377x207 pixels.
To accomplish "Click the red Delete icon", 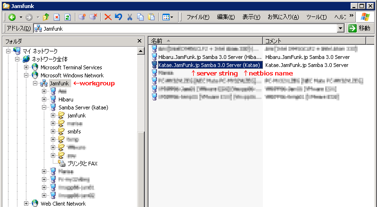I will pyautogui.click(x=108, y=17).
